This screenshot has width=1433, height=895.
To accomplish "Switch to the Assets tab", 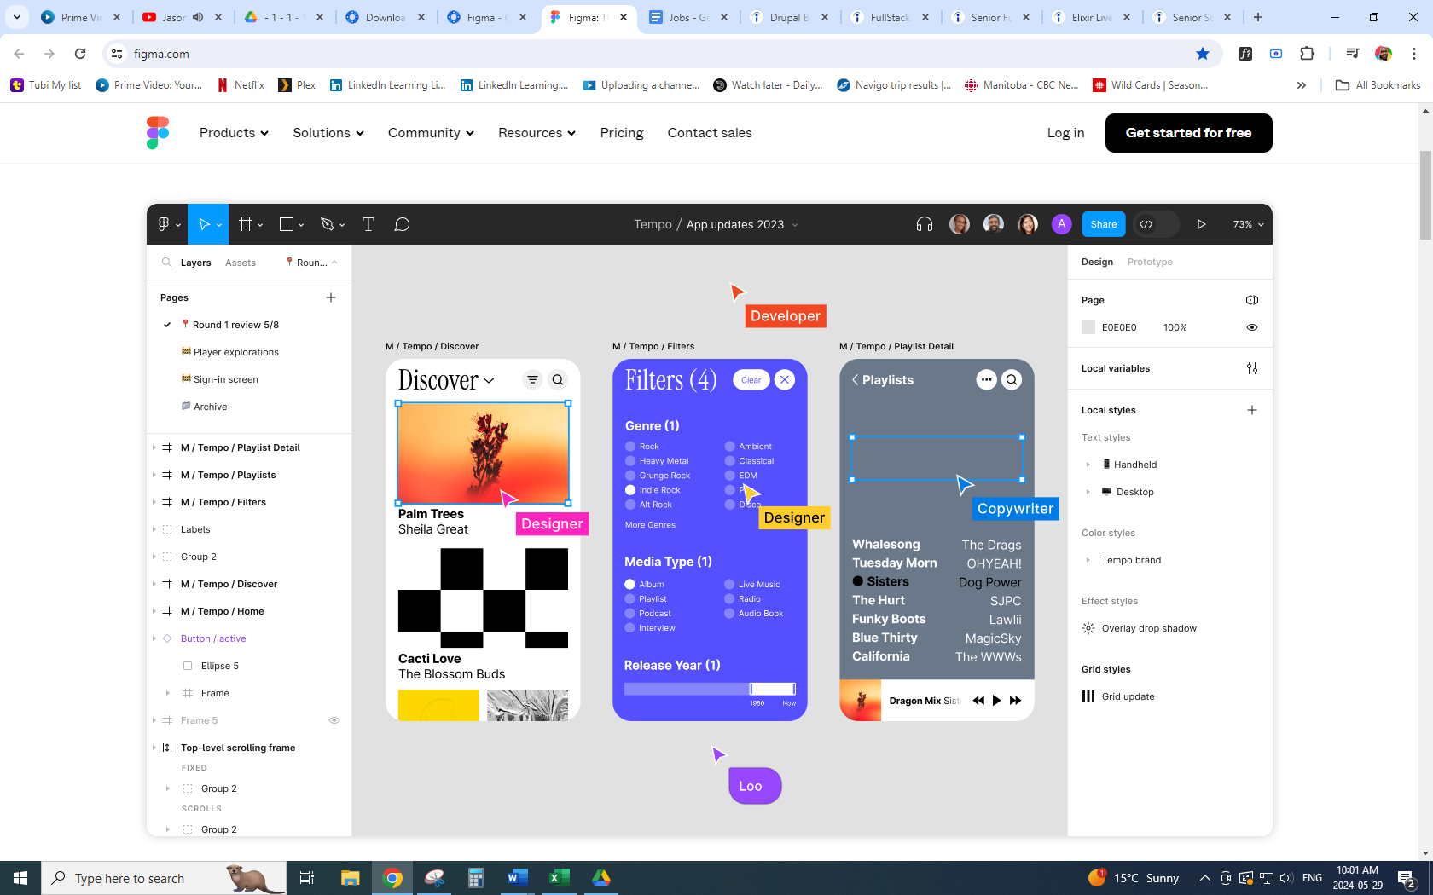I will pos(240,263).
